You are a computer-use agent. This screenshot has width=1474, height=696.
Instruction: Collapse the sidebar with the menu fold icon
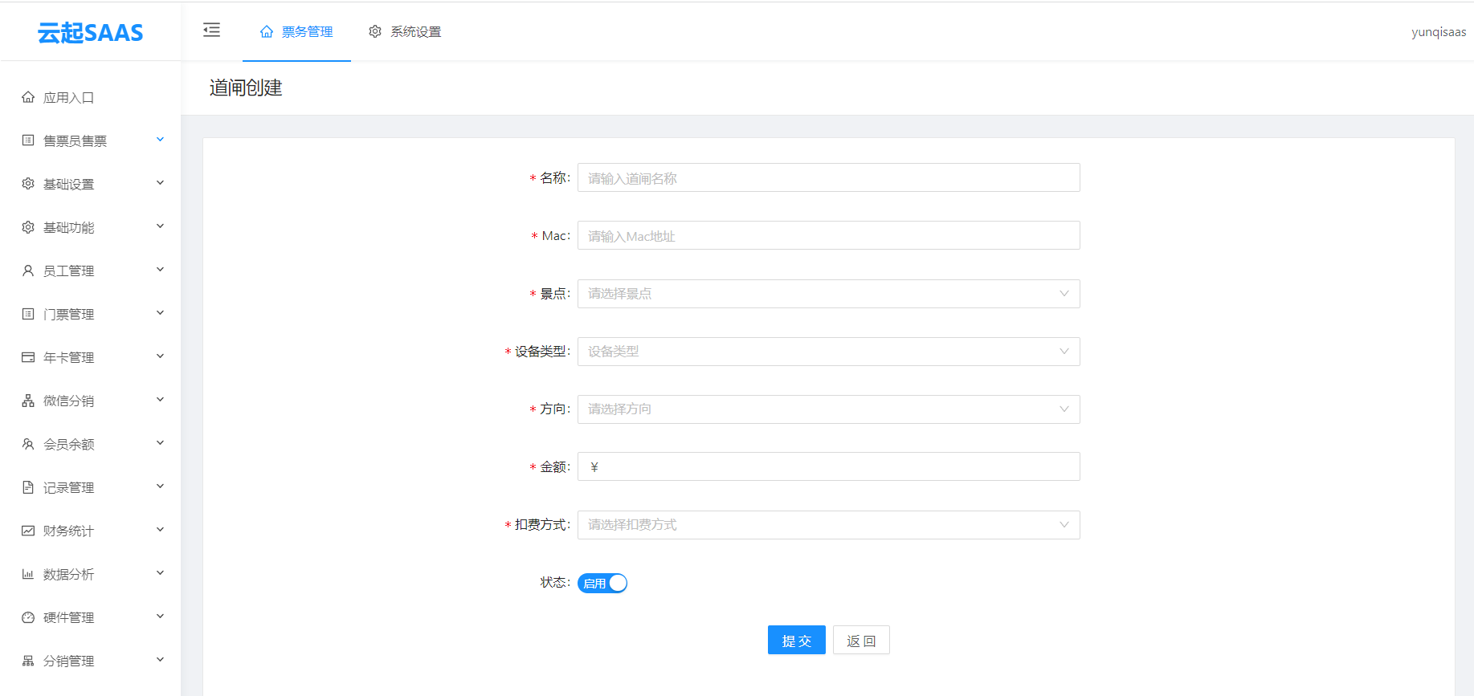pyautogui.click(x=212, y=31)
